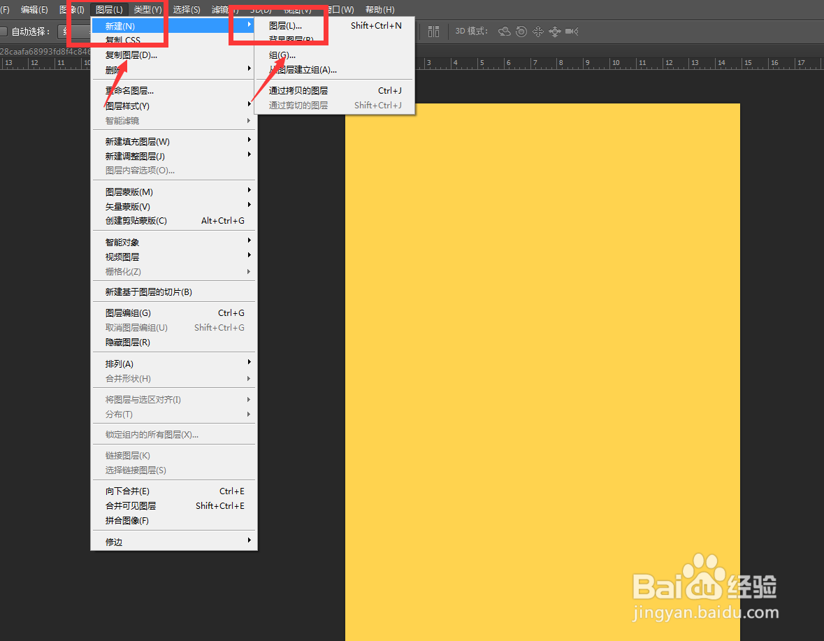Select the 3D zoom video camera icon
Viewport: 824px width, 641px height.
[572, 31]
